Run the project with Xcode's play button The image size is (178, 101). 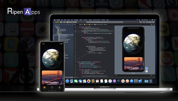pyautogui.click(x=61, y=22)
